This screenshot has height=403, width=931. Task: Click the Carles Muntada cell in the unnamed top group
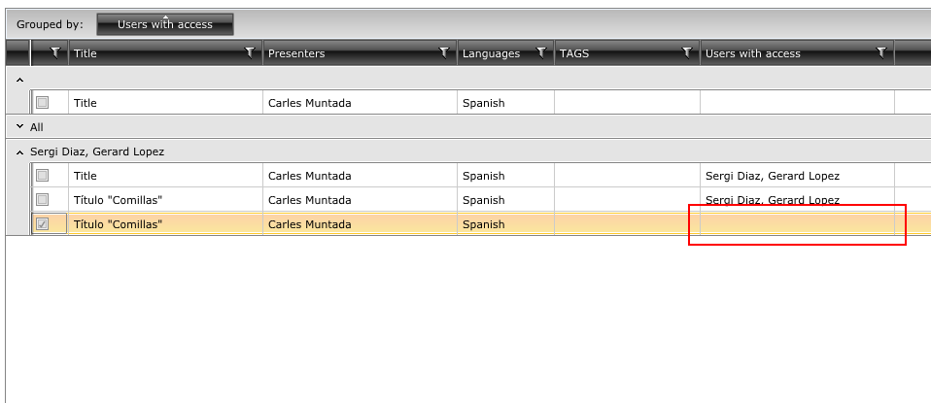pyautogui.click(x=309, y=102)
